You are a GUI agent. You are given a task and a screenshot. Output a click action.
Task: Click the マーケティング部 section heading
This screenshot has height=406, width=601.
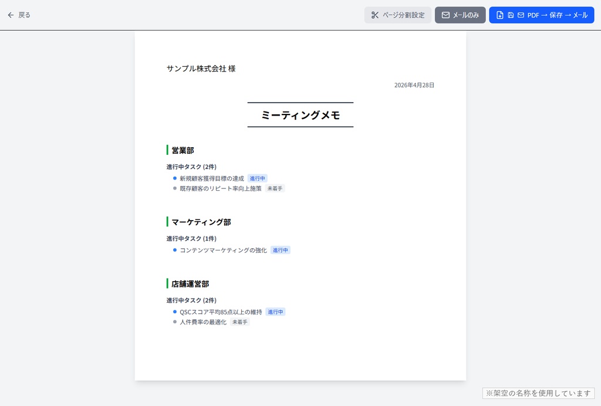[x=201, y=222]
